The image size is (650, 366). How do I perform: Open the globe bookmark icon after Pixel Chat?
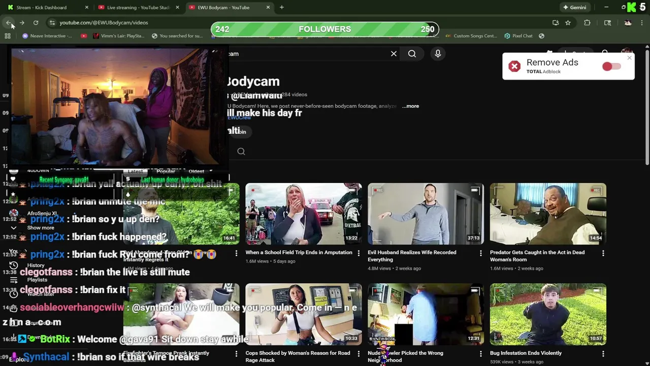point(541,36)
